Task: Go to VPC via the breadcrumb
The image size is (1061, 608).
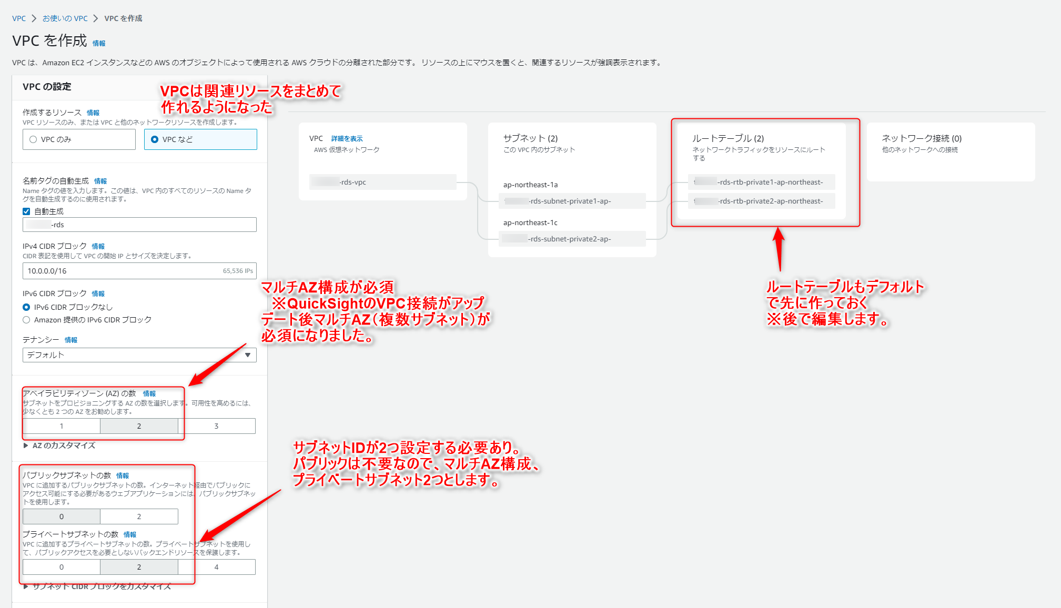Action: pyautogui.click(x=19, y=18)
